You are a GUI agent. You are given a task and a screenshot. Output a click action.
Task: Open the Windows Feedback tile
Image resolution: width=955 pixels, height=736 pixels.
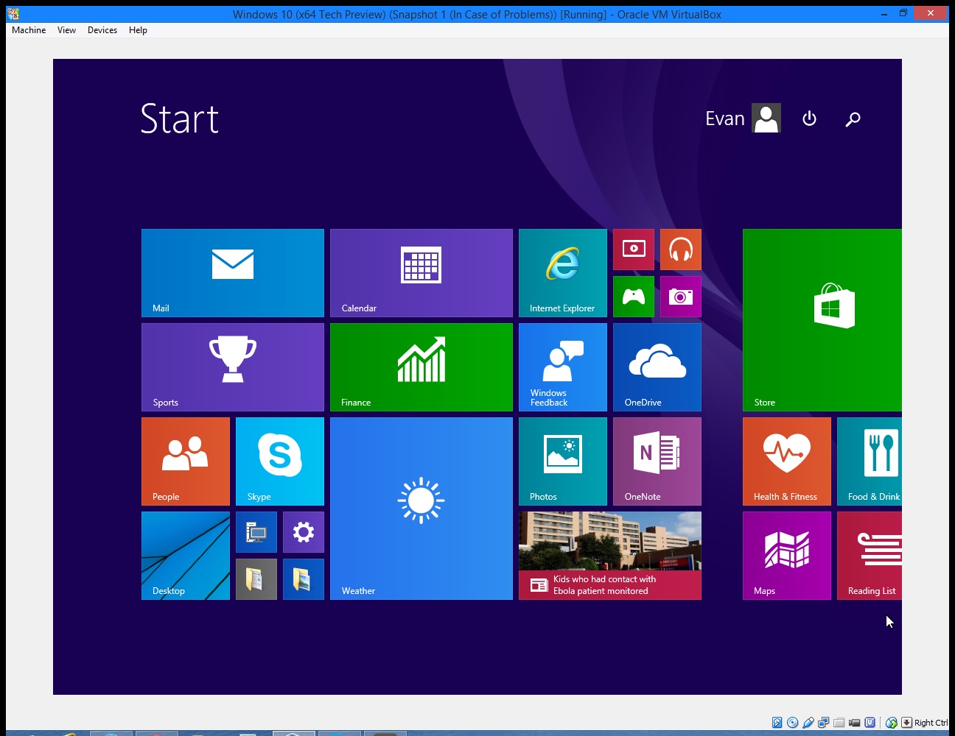563,367
